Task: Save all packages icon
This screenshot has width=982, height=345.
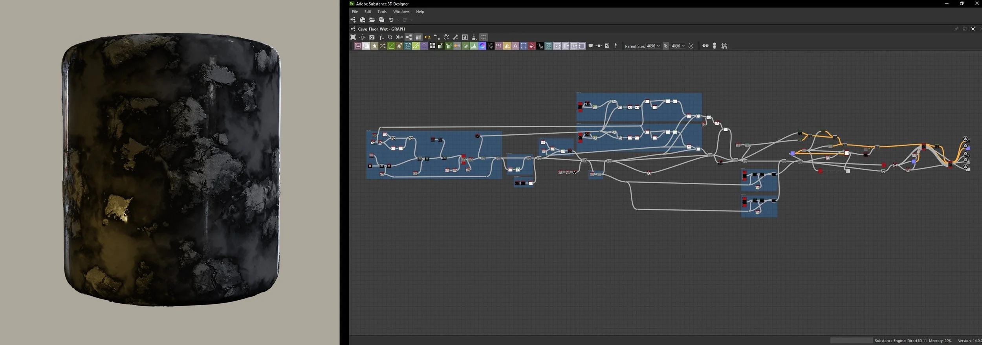Action: (x=381, y=20)
